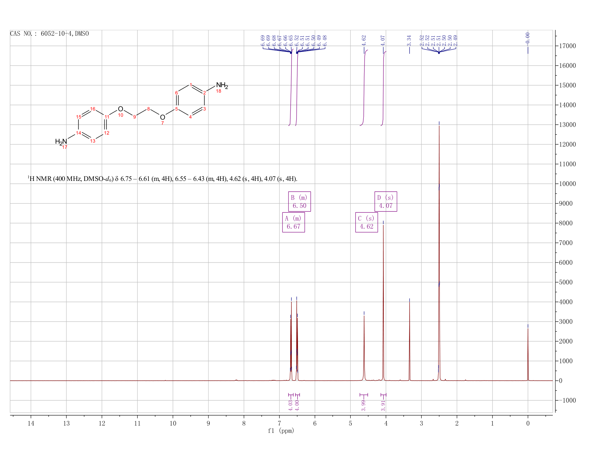The height and width of the screenshot is (465, 602).
Task: Click the multiplet label box A (m) 6.67
Action: click(x=293, y=222)
